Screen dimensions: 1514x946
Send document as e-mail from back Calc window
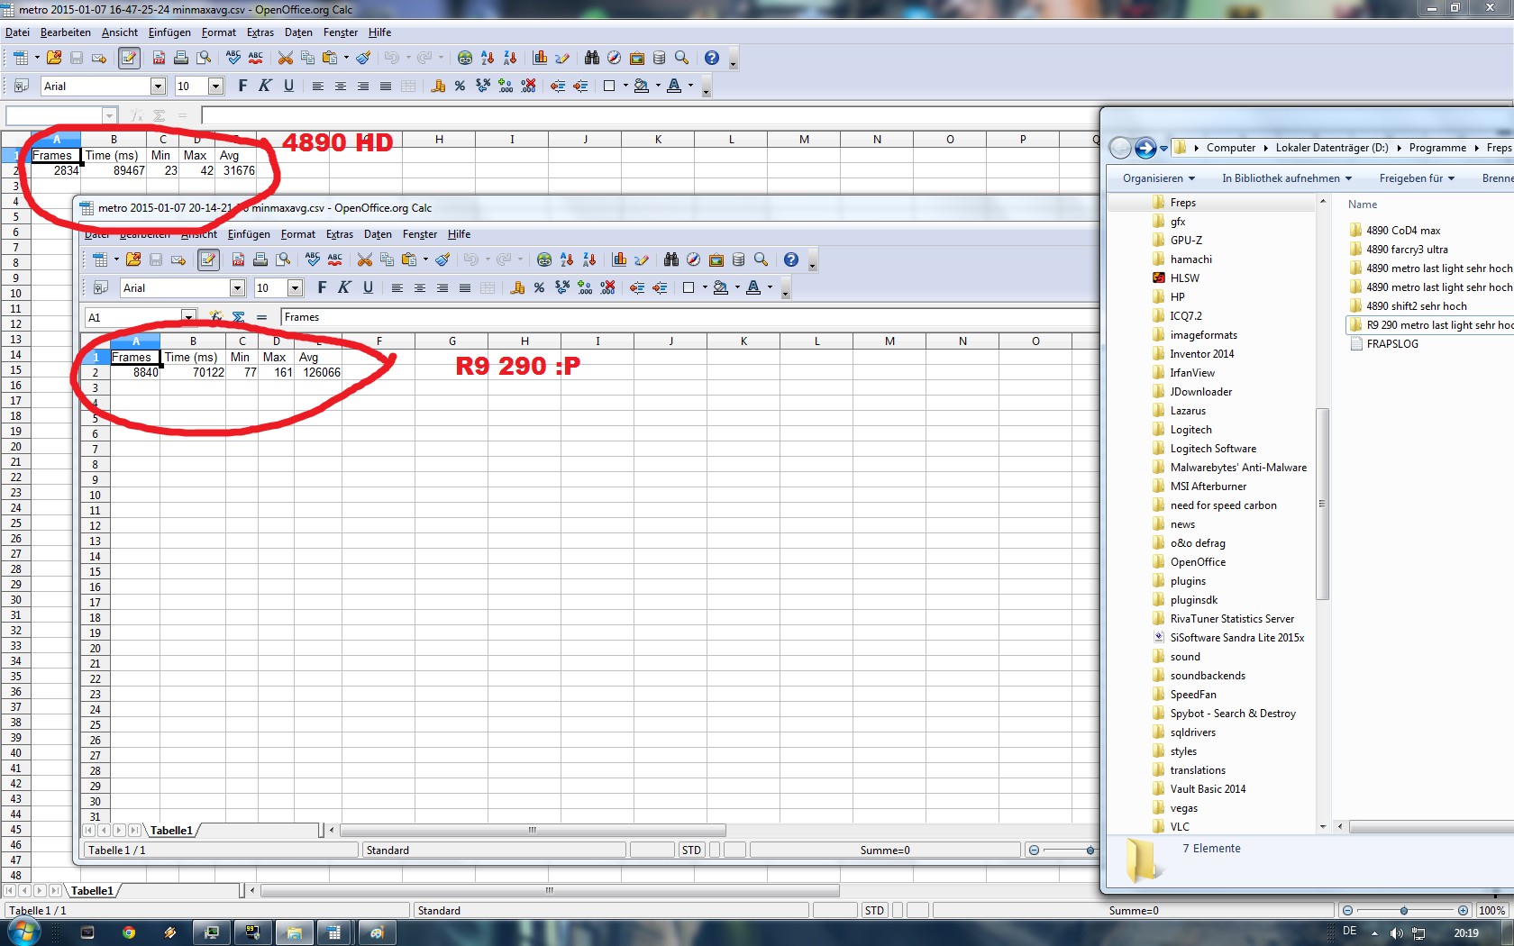99,58
